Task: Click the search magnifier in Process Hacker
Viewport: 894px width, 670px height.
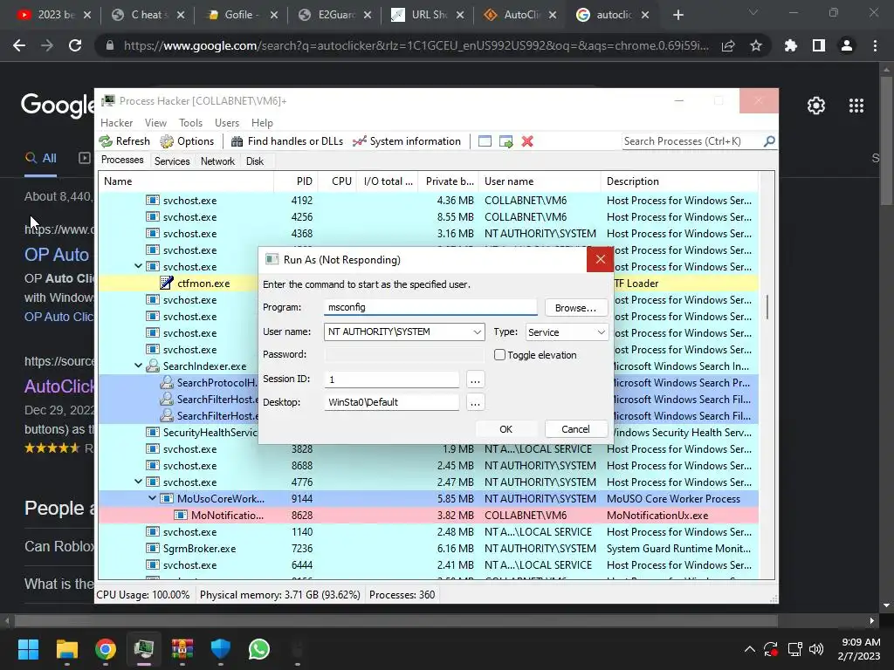Action: click(x=769, y=140)
